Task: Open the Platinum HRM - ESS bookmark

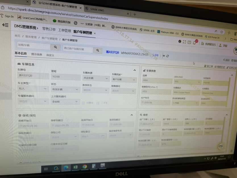Action: click(168, 32)
